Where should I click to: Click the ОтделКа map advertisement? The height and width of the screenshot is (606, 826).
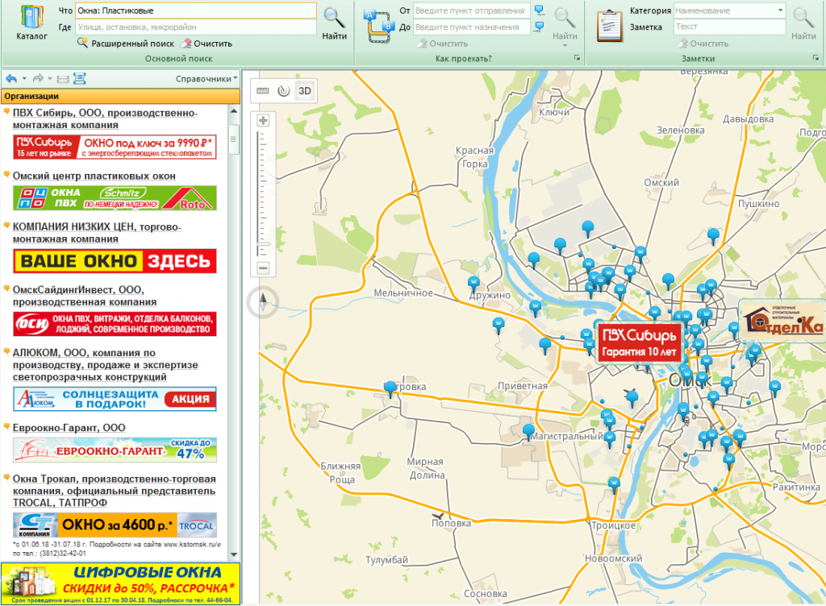[x=782, y=322]
